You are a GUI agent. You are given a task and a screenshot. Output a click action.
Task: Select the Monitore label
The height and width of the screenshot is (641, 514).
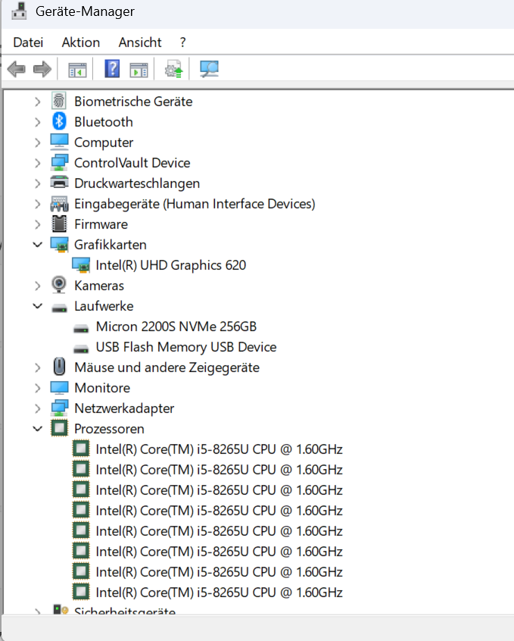click(102, 387)
